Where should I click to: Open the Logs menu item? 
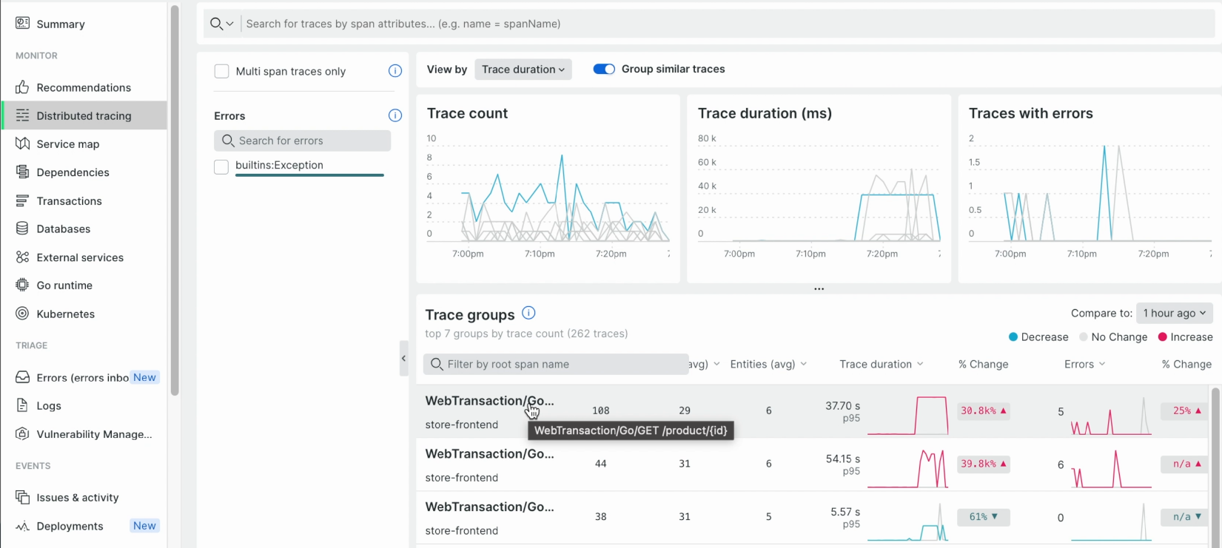tap(49, 405)
